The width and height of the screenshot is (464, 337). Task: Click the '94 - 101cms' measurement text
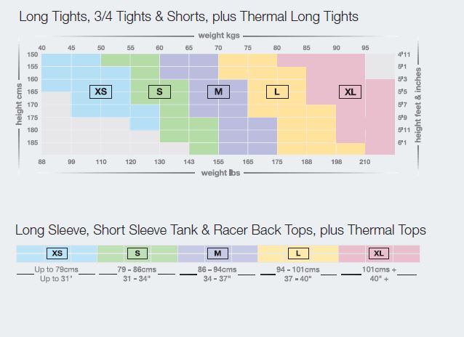298,269
